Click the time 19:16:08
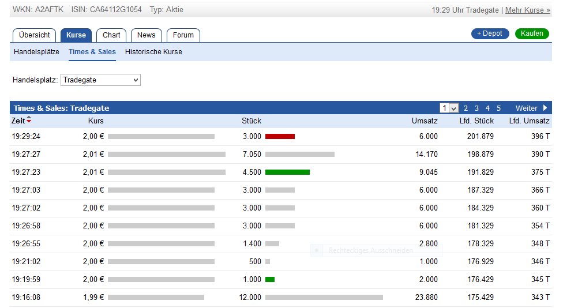The height and width of the screenshot is (308, 563). [26, 297]
